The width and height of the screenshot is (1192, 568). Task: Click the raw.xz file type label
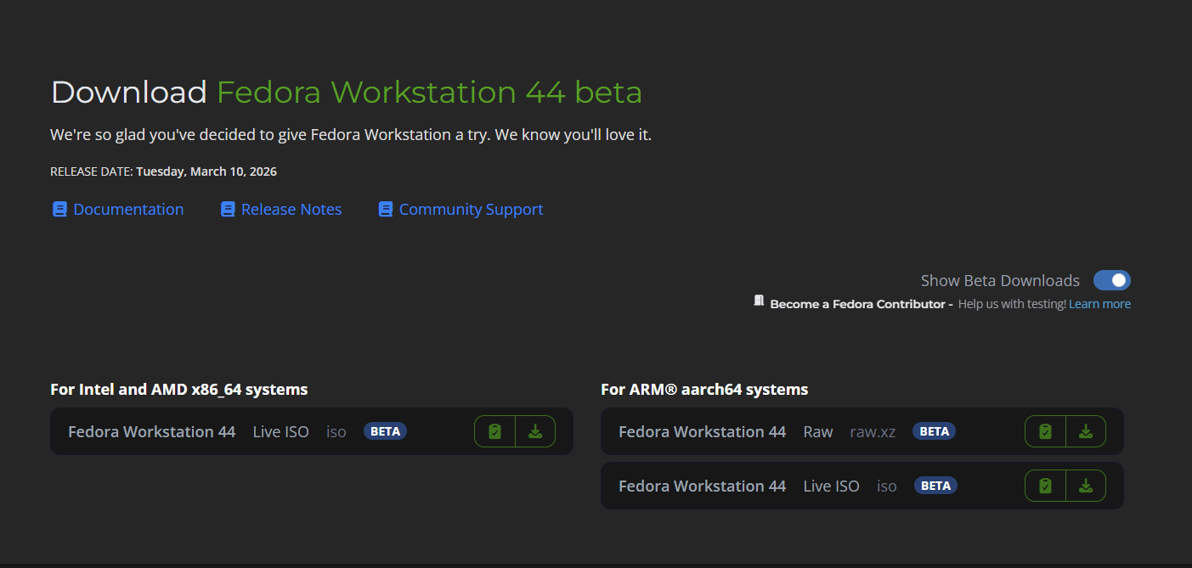tap(873, 431)
